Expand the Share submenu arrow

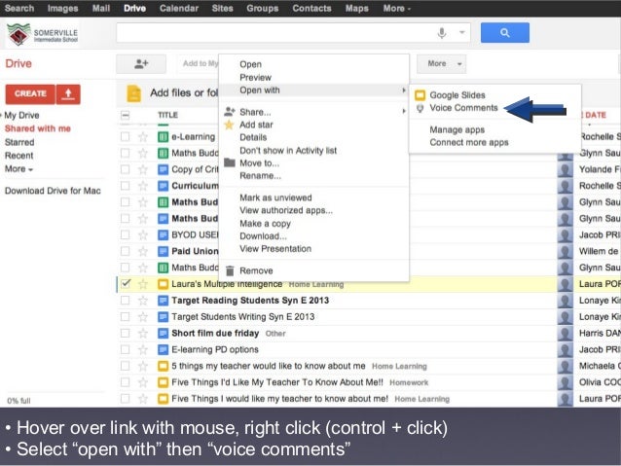(404, 111)
